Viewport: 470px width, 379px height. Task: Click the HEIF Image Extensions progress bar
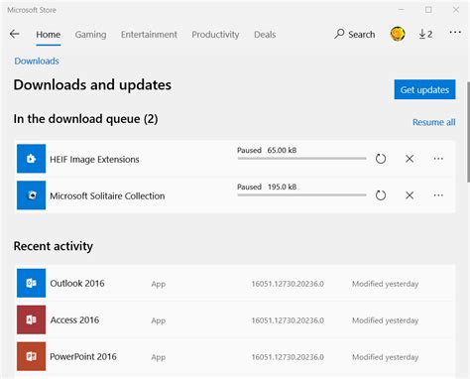point(301,159)
